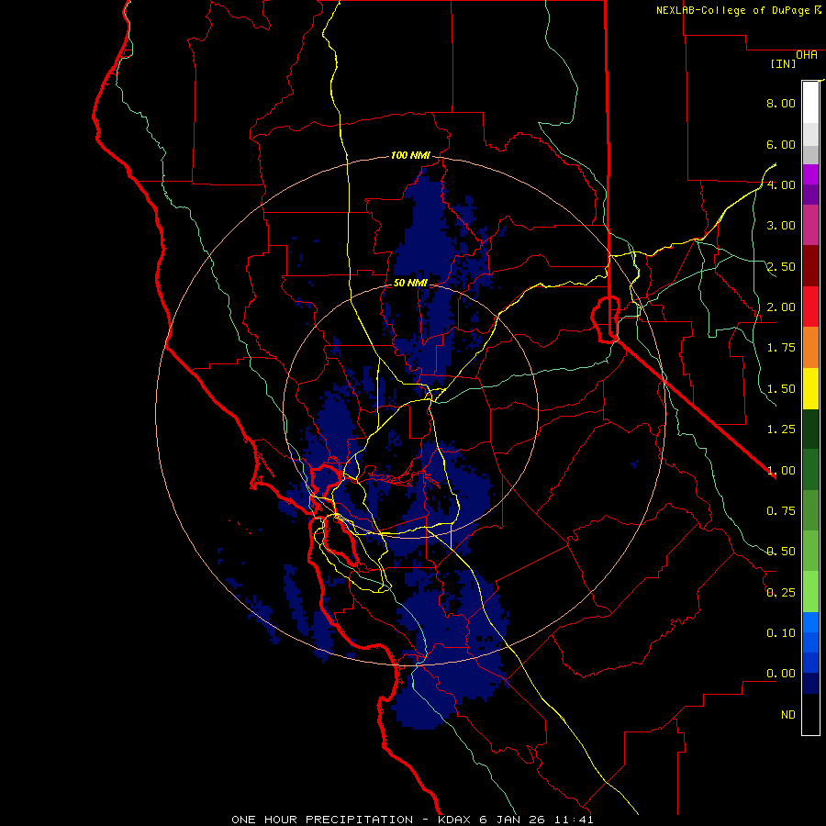
Task: Select the light blue swatch near 0.10
Action: [x=810, y=622]
